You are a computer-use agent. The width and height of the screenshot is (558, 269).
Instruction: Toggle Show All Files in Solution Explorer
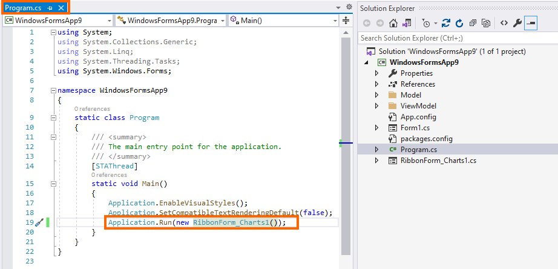pos(486,23)
